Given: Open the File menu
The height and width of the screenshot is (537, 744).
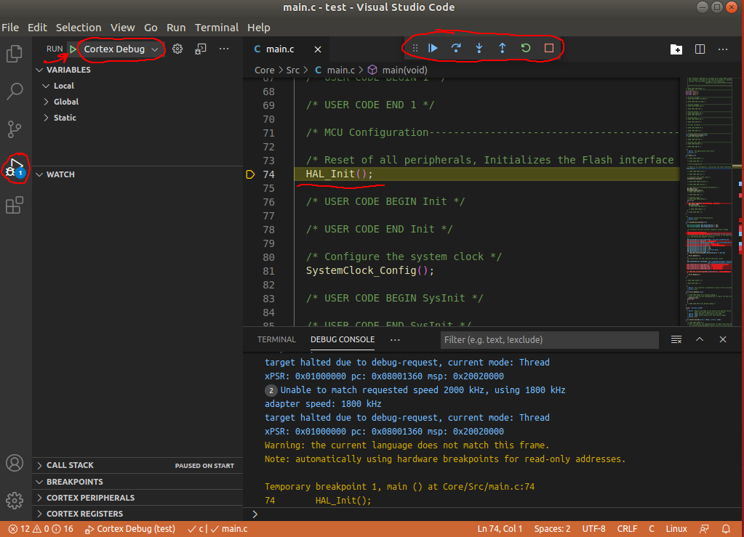Looking at the screenshot, I should (x=10, y=28).
